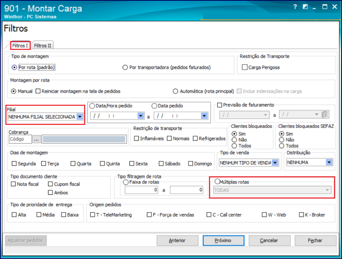
Task: Click the Próximo button
Action: (x=224, y=241)
